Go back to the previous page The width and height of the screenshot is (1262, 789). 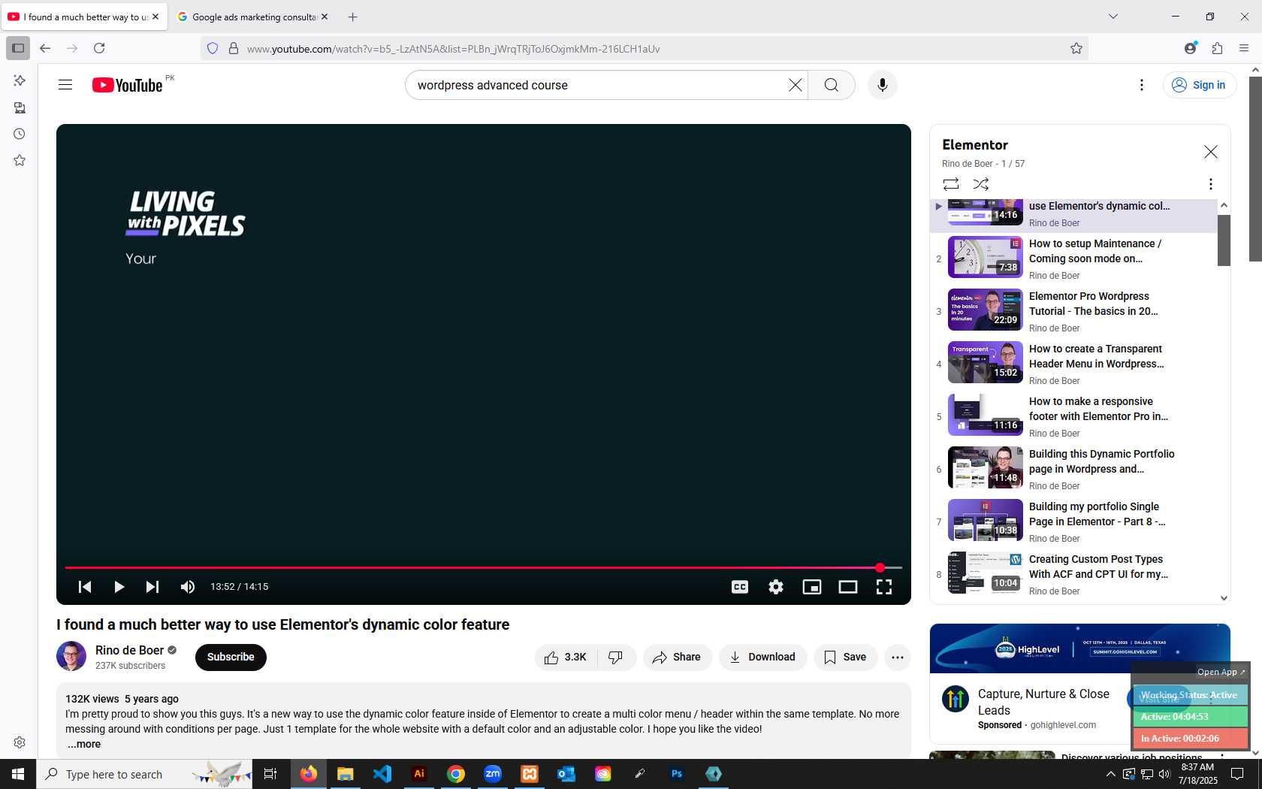(45, 48)
